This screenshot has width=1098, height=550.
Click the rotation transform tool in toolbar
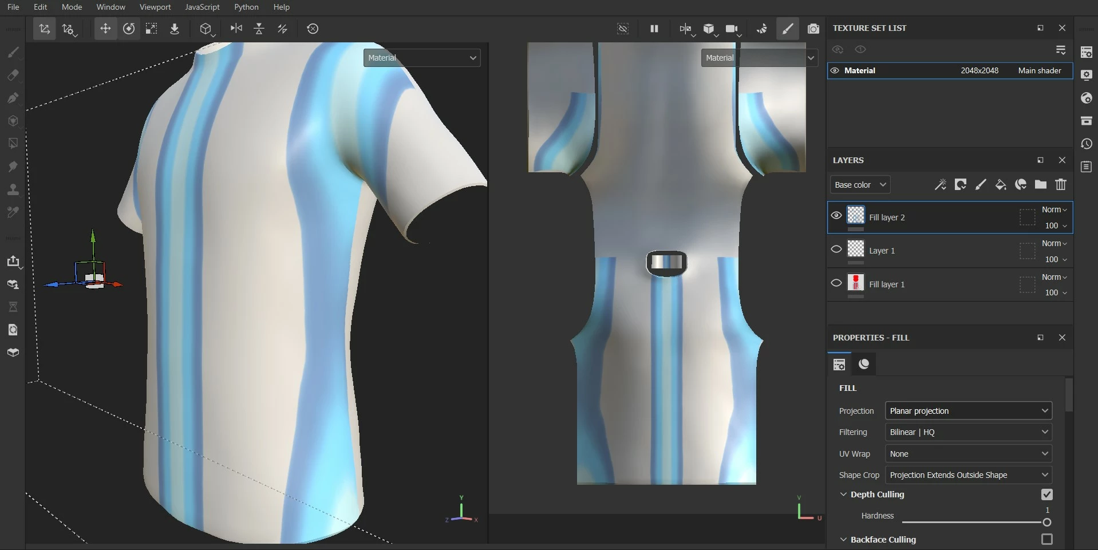coord(129,29)
